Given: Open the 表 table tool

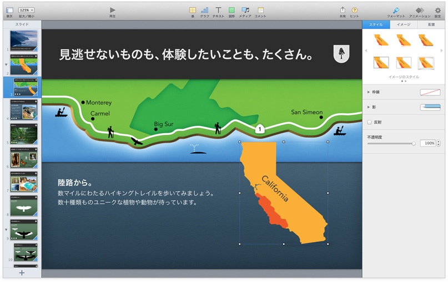Looking at the screenshot, I should [193, 10].
